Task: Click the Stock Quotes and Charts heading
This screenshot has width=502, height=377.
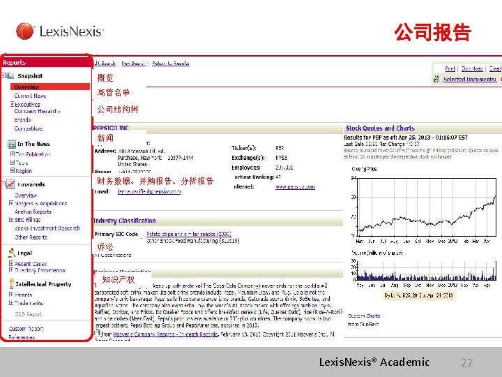Action: 380,128
